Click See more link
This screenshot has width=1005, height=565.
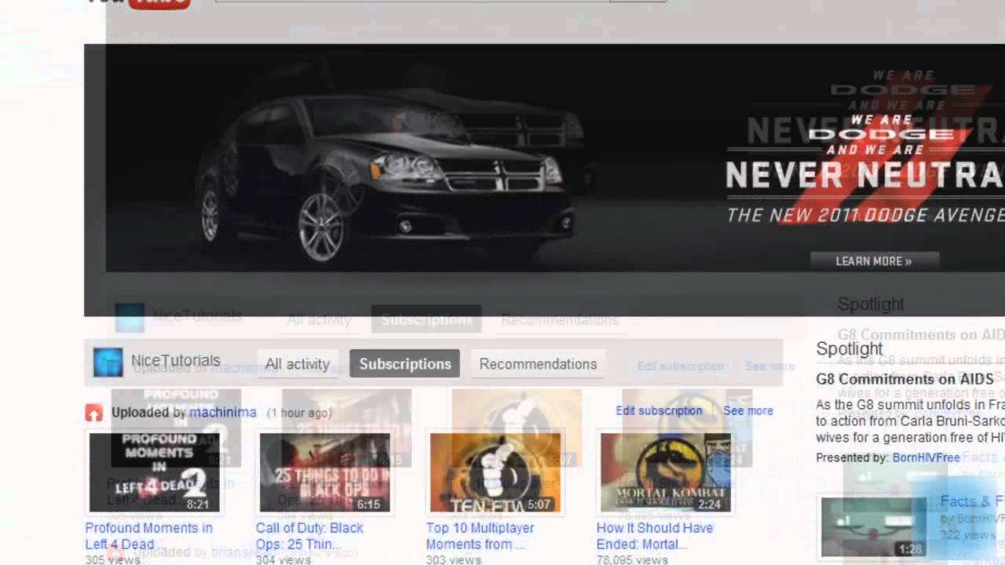pos(748,410)
